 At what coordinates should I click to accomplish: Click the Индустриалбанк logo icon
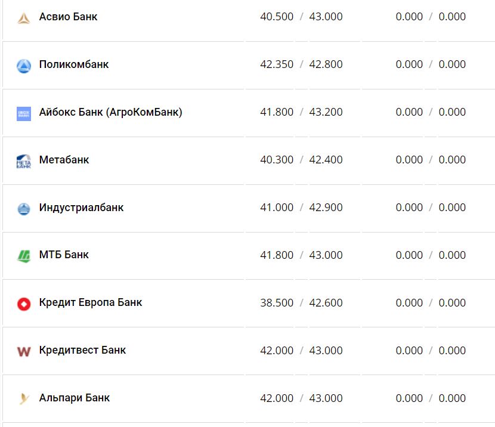coord(23,209)
